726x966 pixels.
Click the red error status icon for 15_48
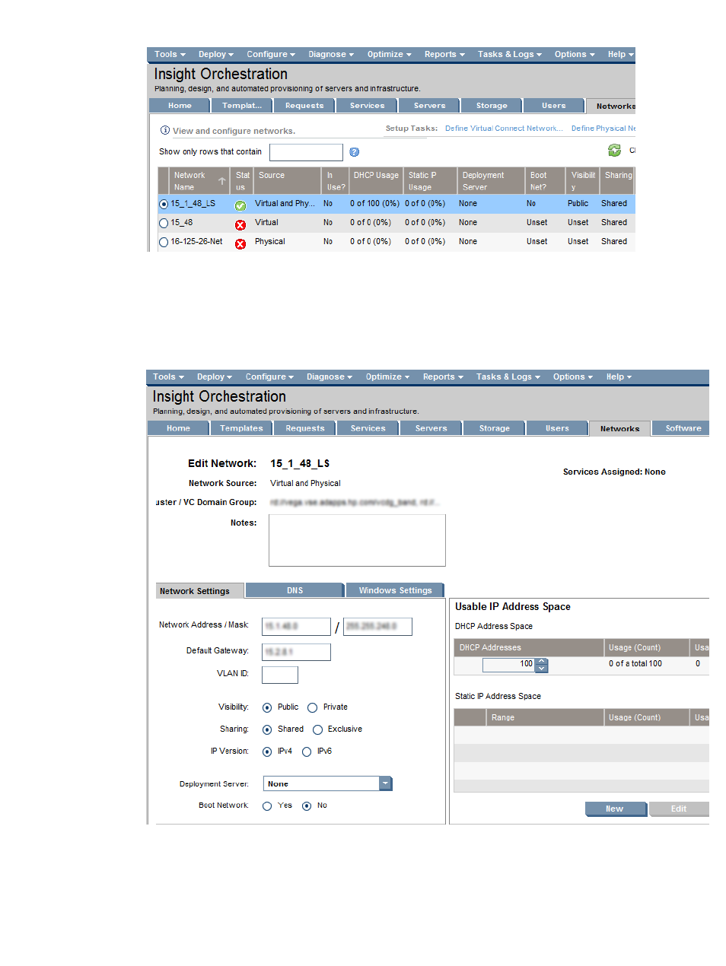click(240, 224)
